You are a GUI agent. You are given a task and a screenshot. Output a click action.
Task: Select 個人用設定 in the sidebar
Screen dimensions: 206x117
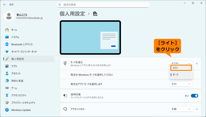29,59
